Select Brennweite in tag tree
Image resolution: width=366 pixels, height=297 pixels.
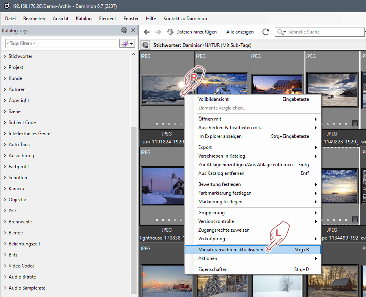(20, 222)
